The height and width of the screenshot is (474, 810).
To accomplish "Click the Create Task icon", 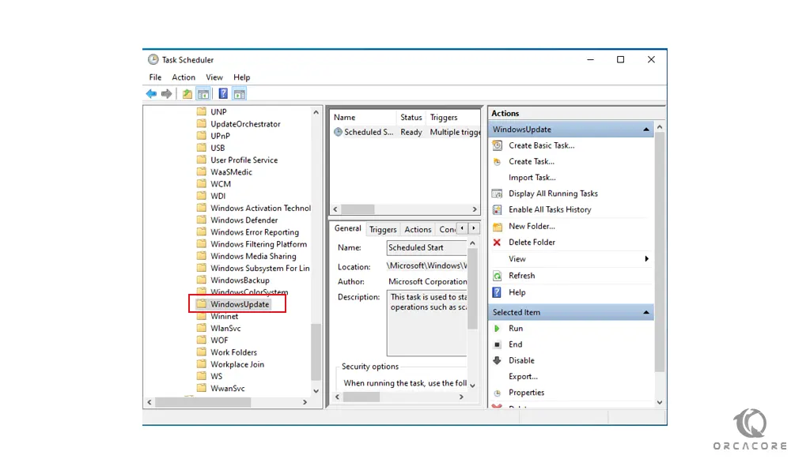I will tap(497, 161).
